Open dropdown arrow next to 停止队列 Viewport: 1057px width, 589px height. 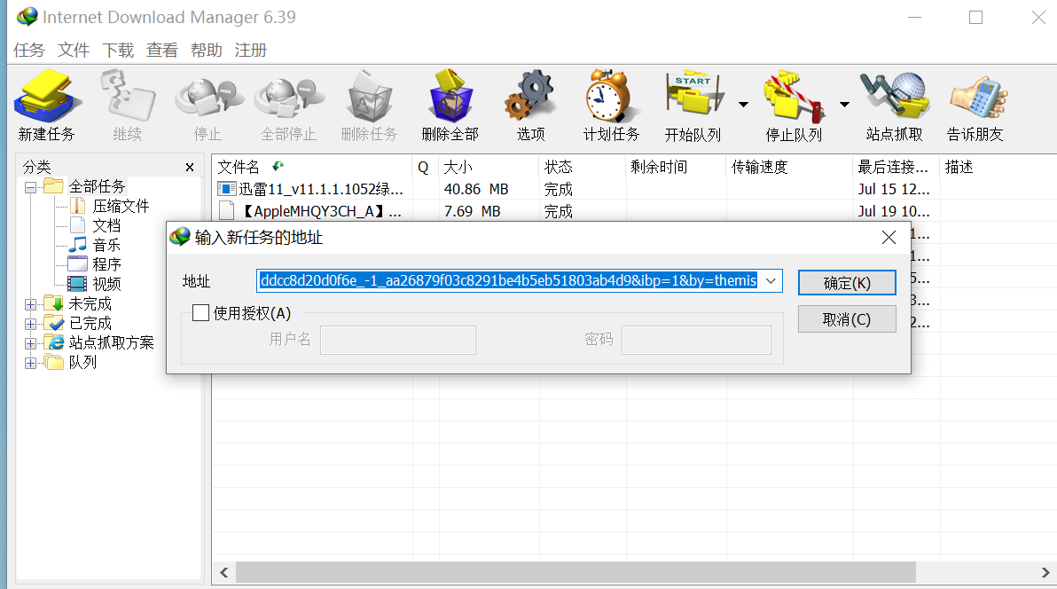844,105
